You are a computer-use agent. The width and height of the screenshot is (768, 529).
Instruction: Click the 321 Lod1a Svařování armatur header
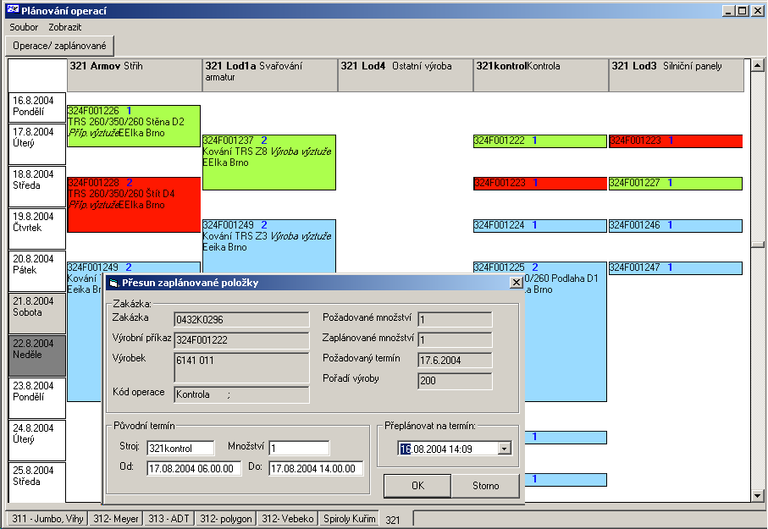tap(270, 75)
